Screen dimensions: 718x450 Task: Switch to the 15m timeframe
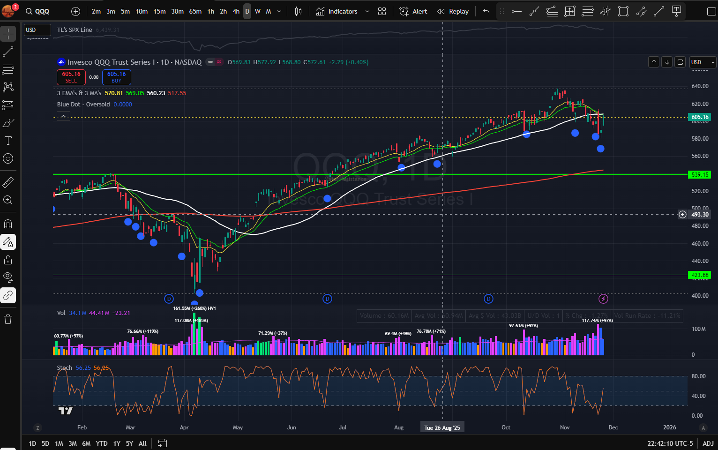click(159, 11)
